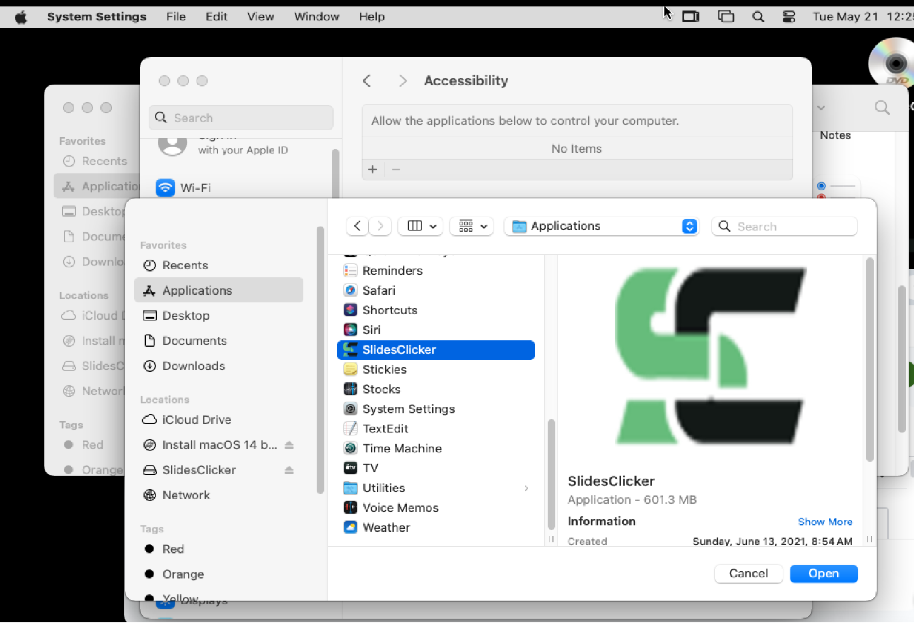
Task: Go back in the file dialog
Action: 357,226
